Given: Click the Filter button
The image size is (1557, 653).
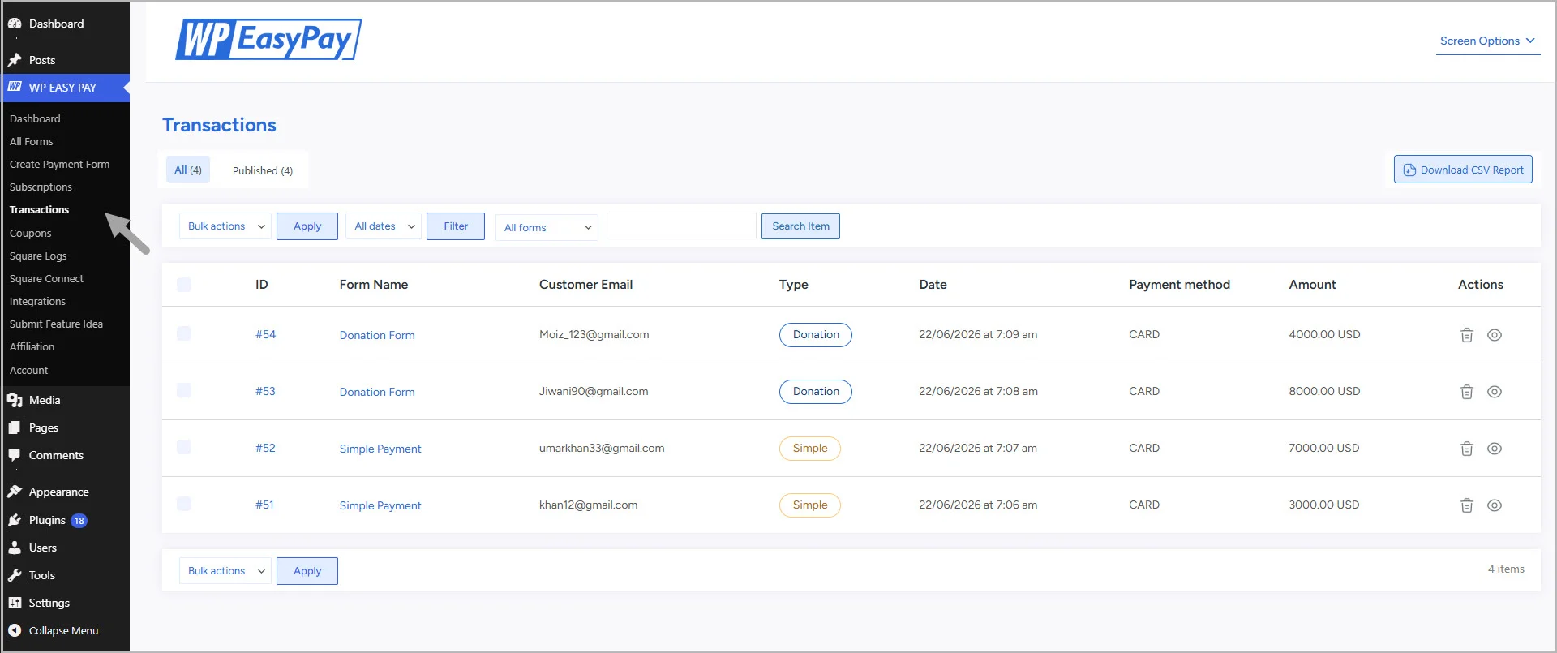Looking at the screenshot, I should click(456, 226).
